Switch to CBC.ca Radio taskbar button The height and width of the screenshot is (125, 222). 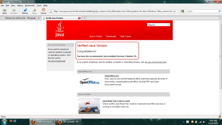pyautogui.click(x=69, y=122)
